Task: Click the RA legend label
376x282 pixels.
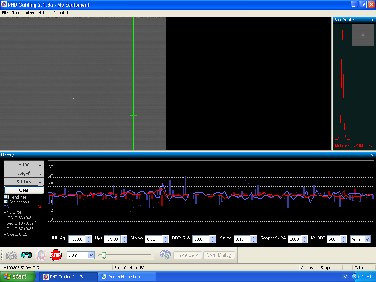Action: pyautogui.click(x=7, y=207)
